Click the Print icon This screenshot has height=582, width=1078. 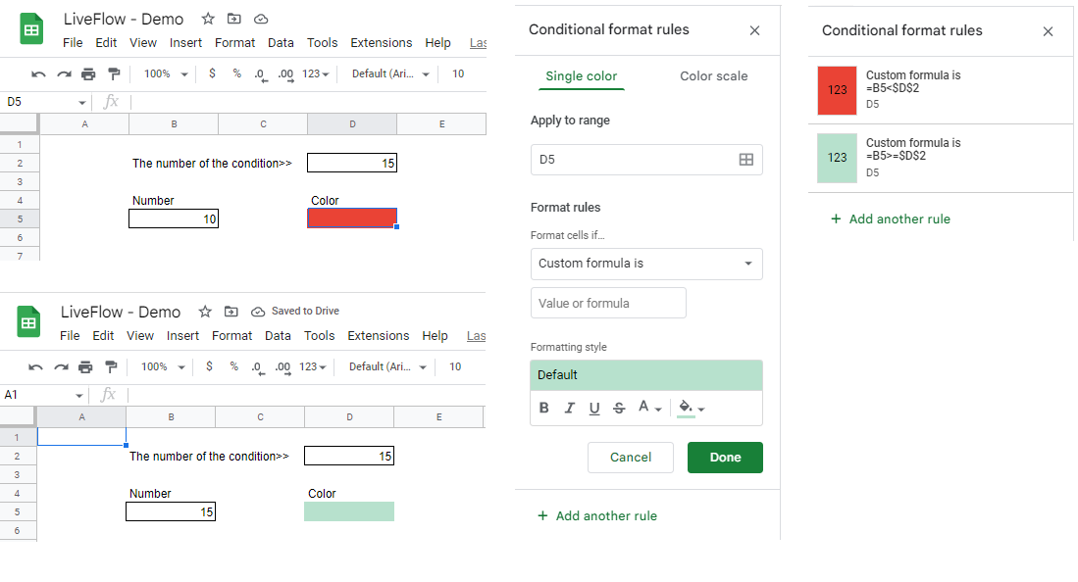pyautogui.click(x=86, y=73)
